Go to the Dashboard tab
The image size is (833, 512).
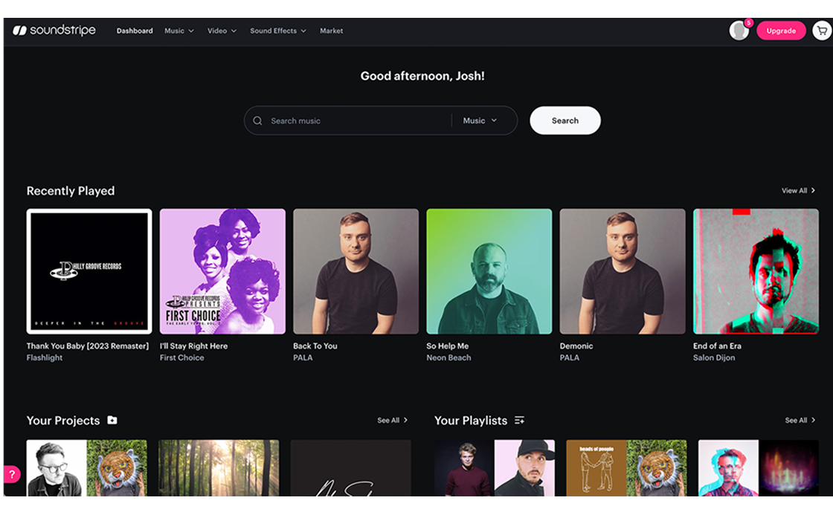[x=135, y=30]
